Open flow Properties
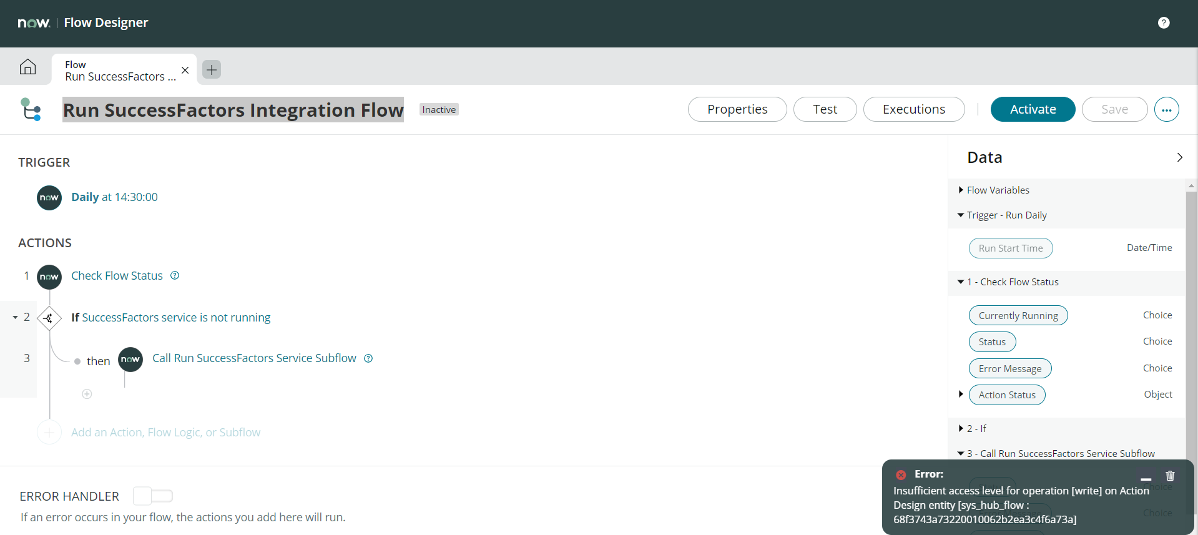 pos(737,109)
